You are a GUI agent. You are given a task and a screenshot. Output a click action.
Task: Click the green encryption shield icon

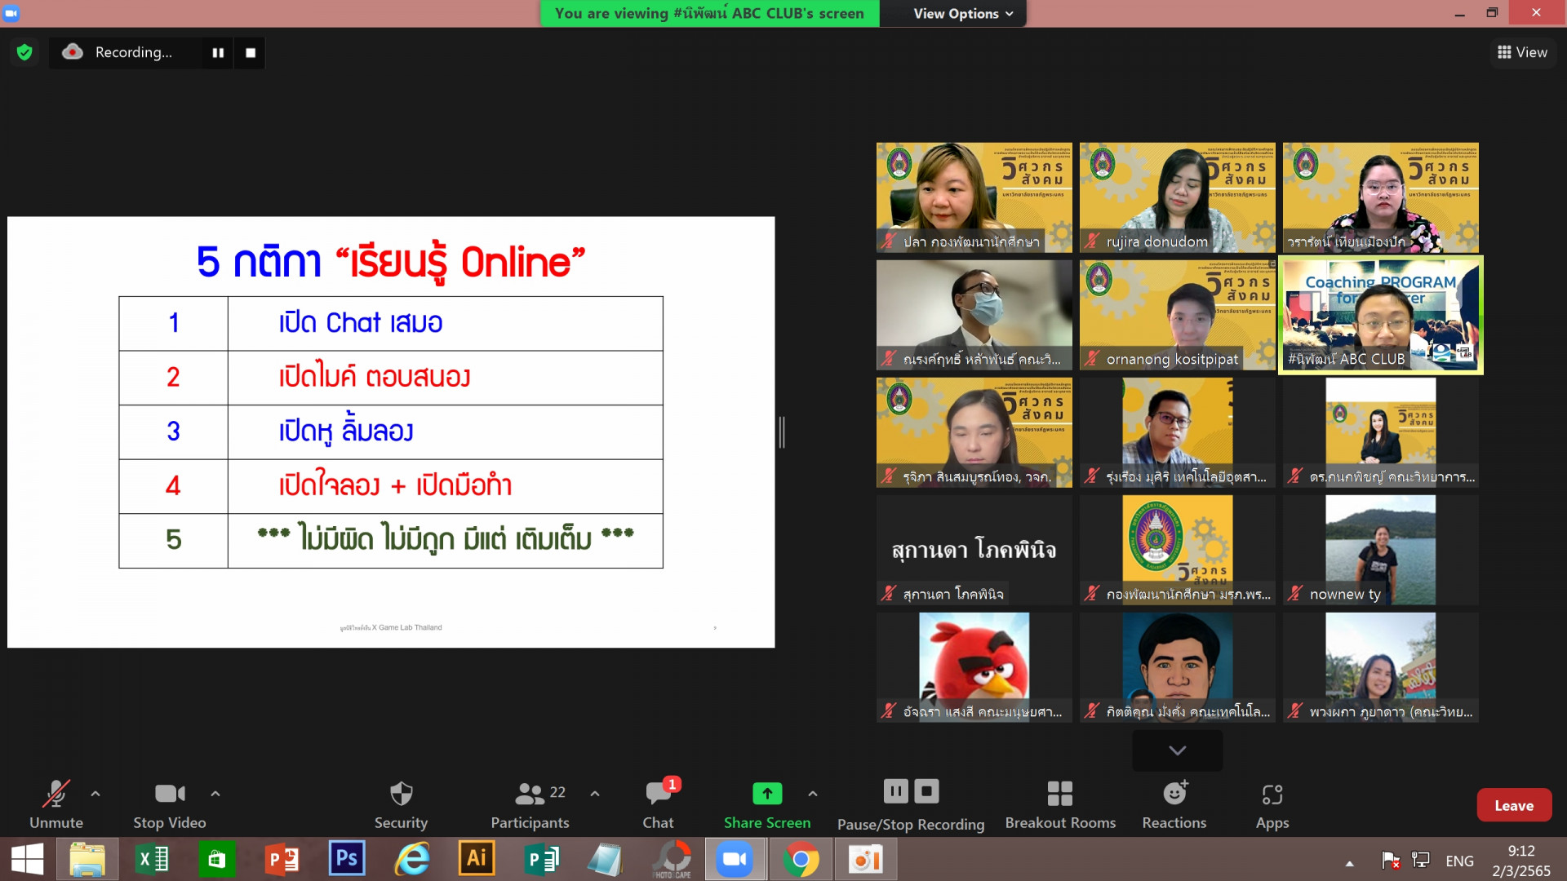24,52
